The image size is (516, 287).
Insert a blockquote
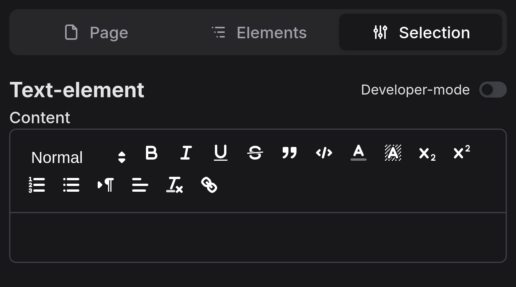click(x=289, y=153)
